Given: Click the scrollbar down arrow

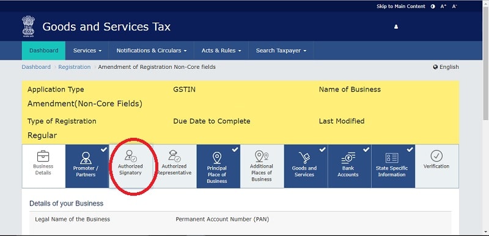Looking at the screenshot, I should click(x=485, y=232).
